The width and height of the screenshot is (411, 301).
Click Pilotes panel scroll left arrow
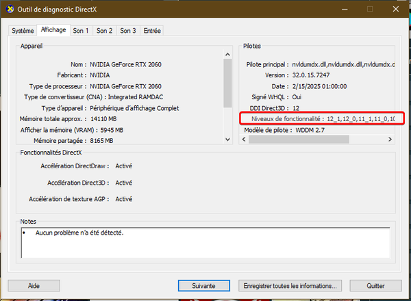244,140
